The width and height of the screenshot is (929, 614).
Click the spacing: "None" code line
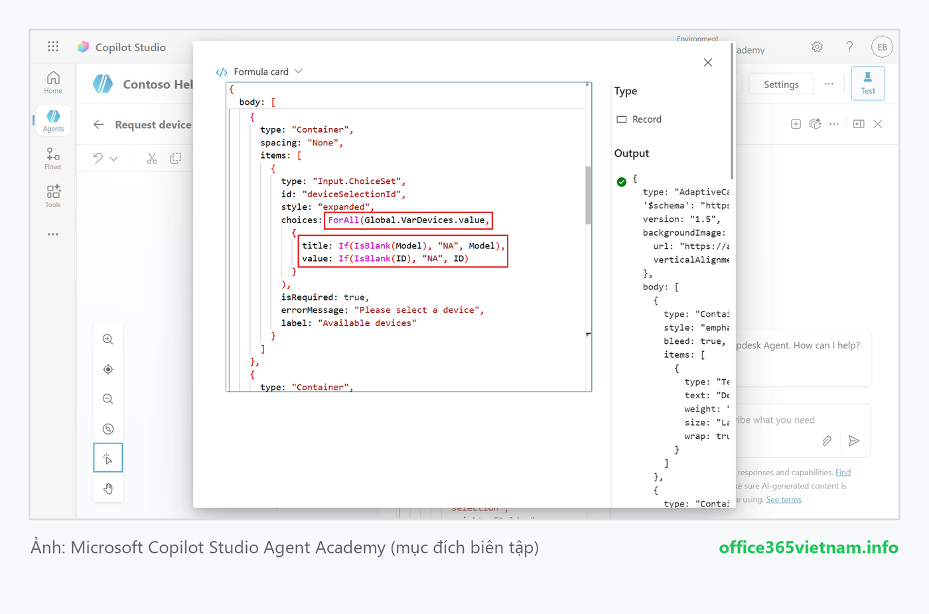coord(301,143)
